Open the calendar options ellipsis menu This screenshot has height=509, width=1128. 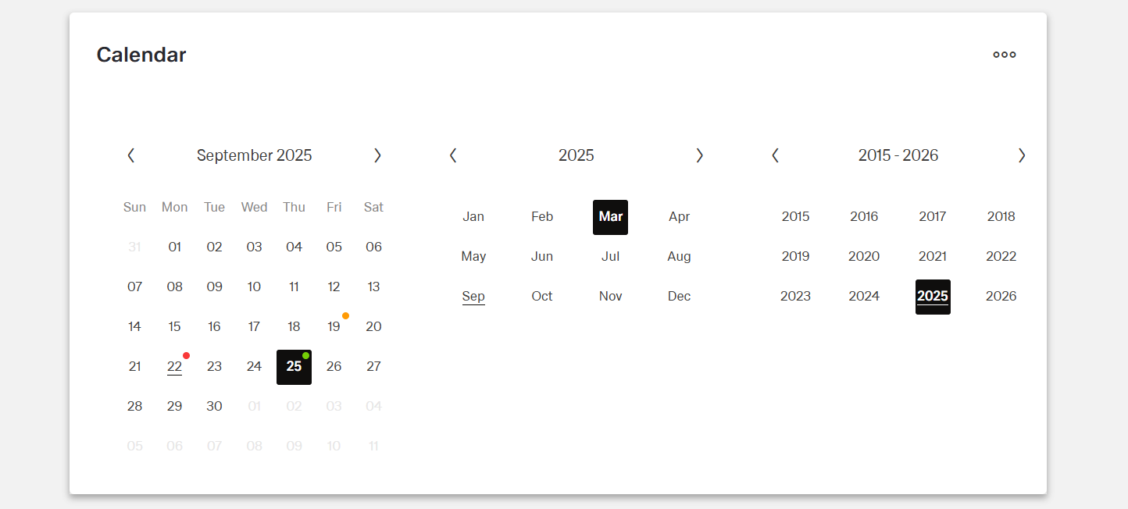coord(1004,54)
